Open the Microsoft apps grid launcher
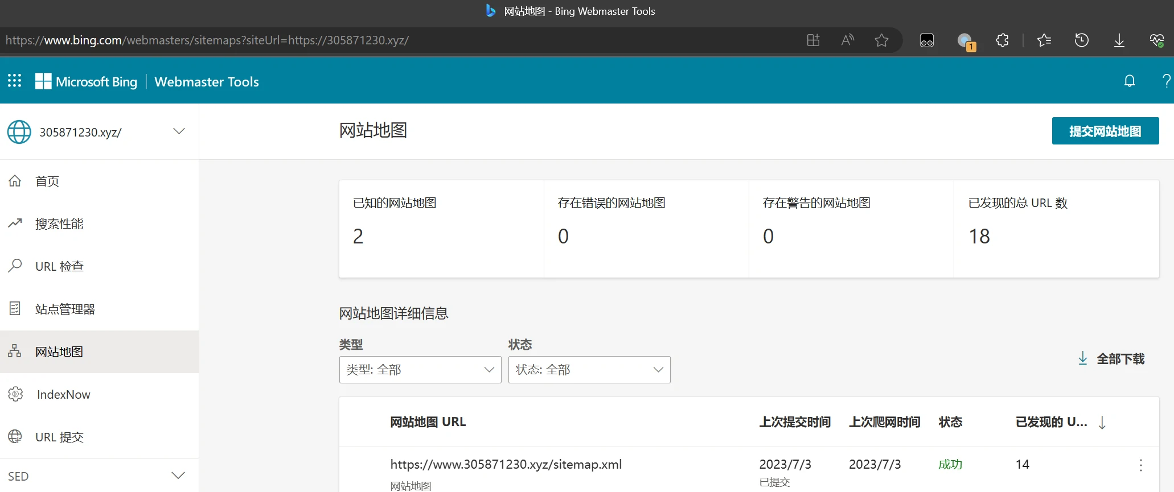Screen dimensions: 1174x492 point(14,81)
